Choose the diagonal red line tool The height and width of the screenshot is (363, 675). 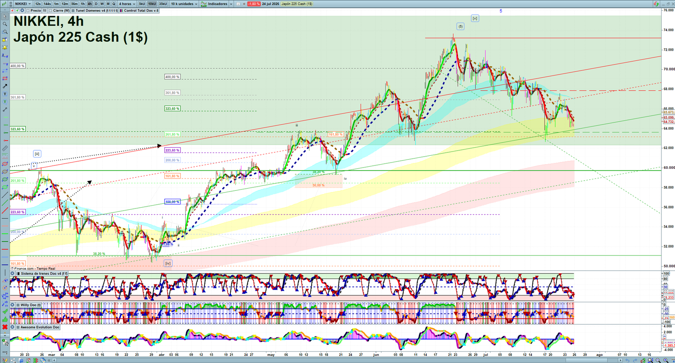click(x=5, y=210)
